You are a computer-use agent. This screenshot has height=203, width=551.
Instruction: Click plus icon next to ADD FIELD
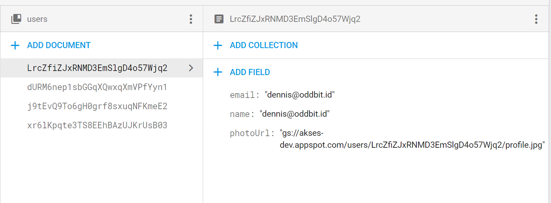coord(218,72)
